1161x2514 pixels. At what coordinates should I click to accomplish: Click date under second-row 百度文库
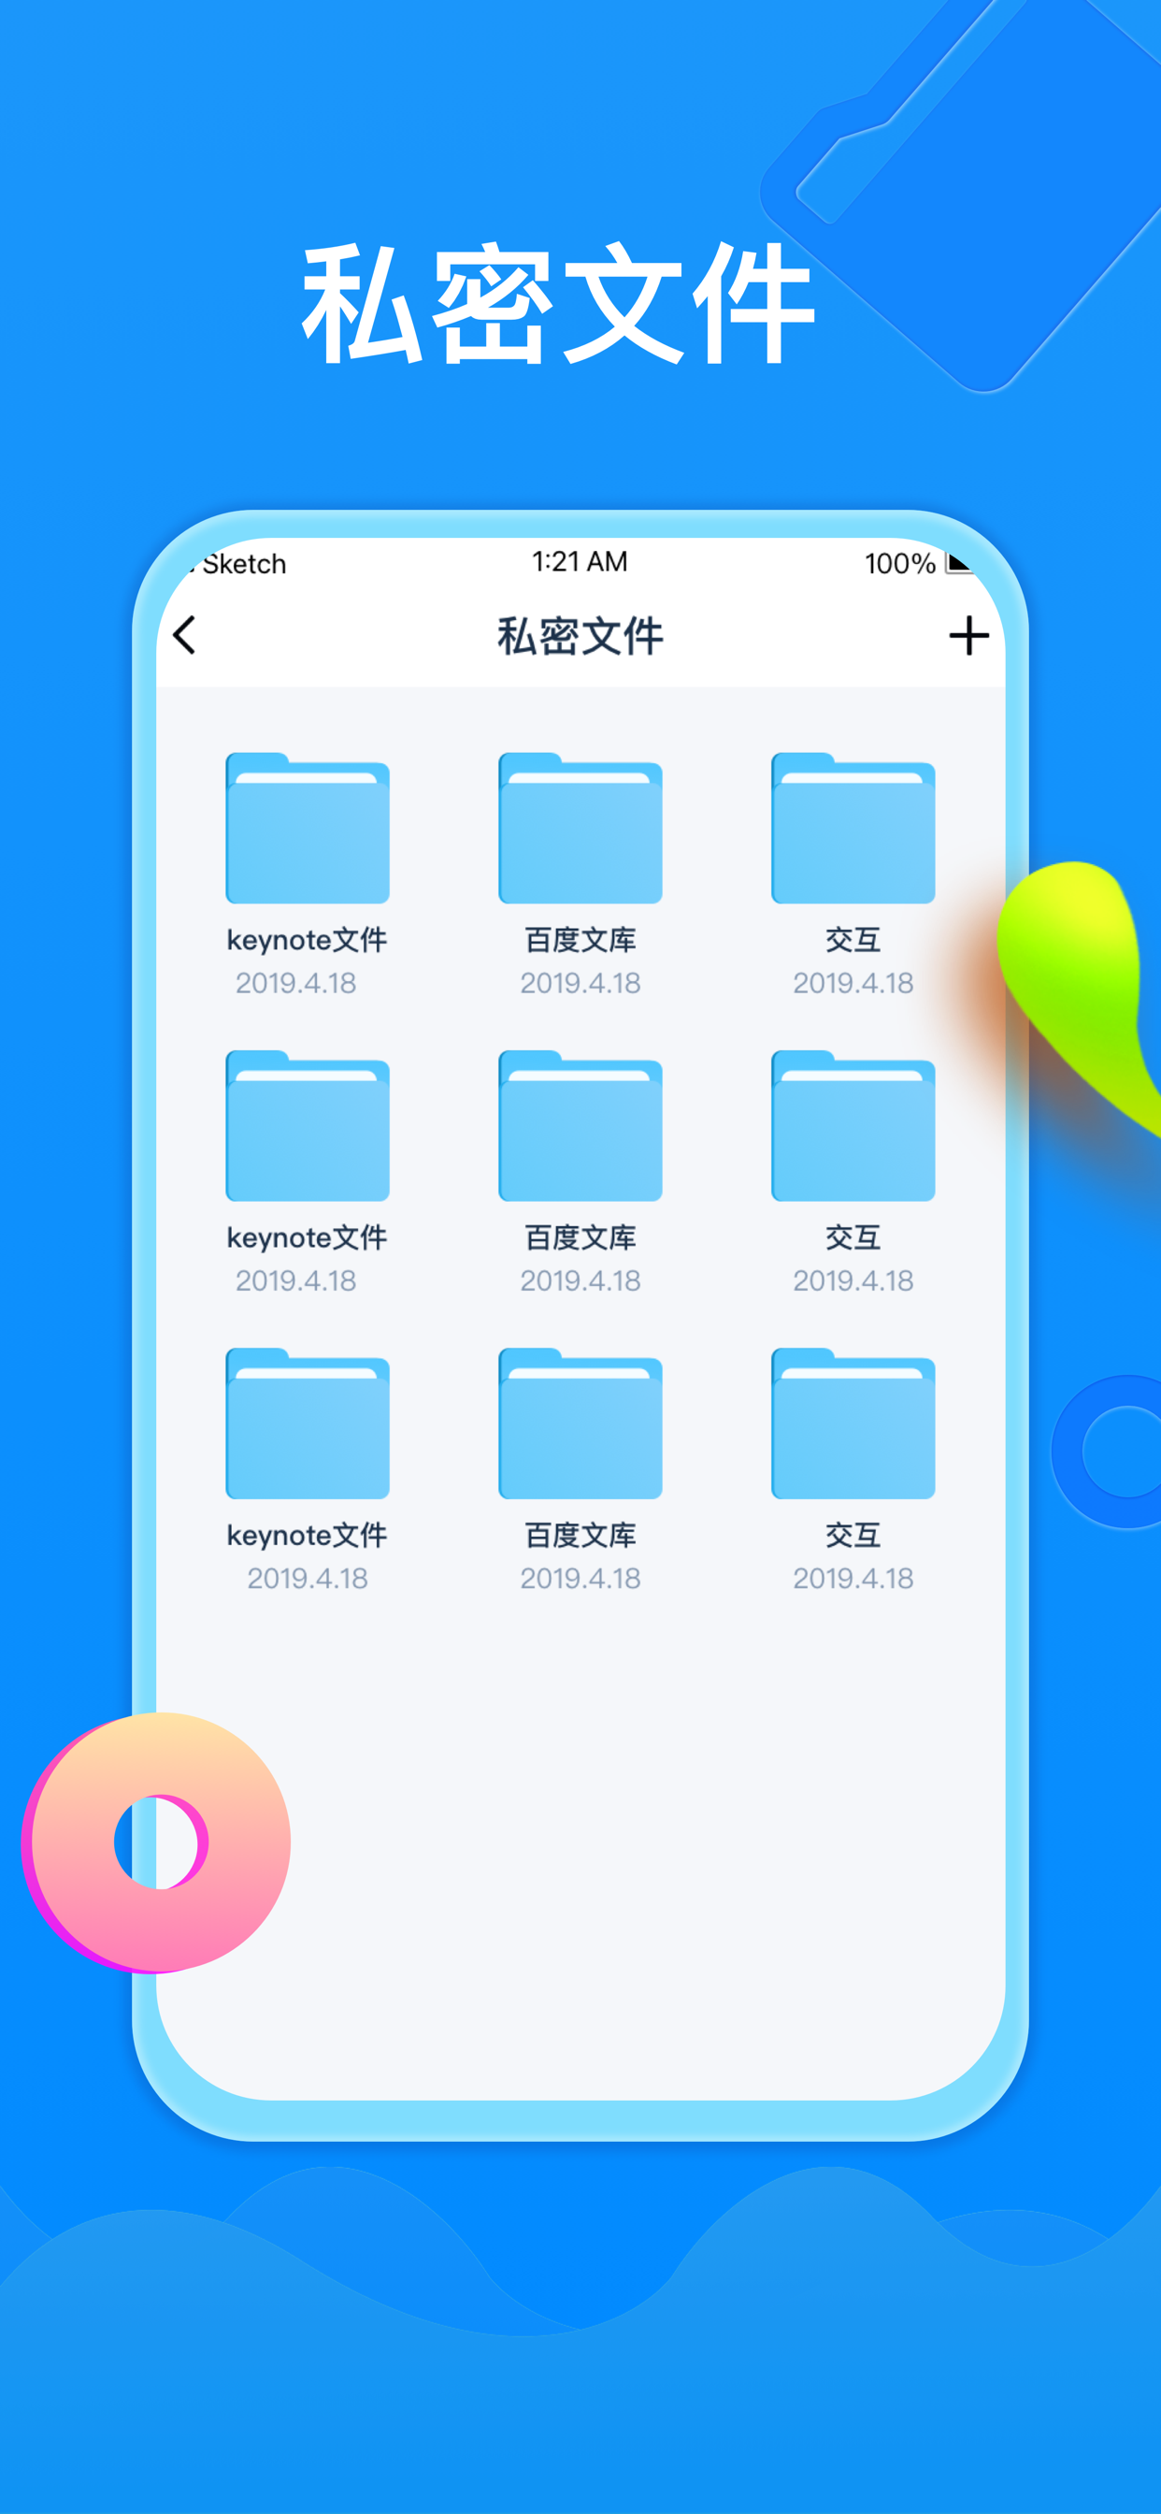coord(580,1280)
